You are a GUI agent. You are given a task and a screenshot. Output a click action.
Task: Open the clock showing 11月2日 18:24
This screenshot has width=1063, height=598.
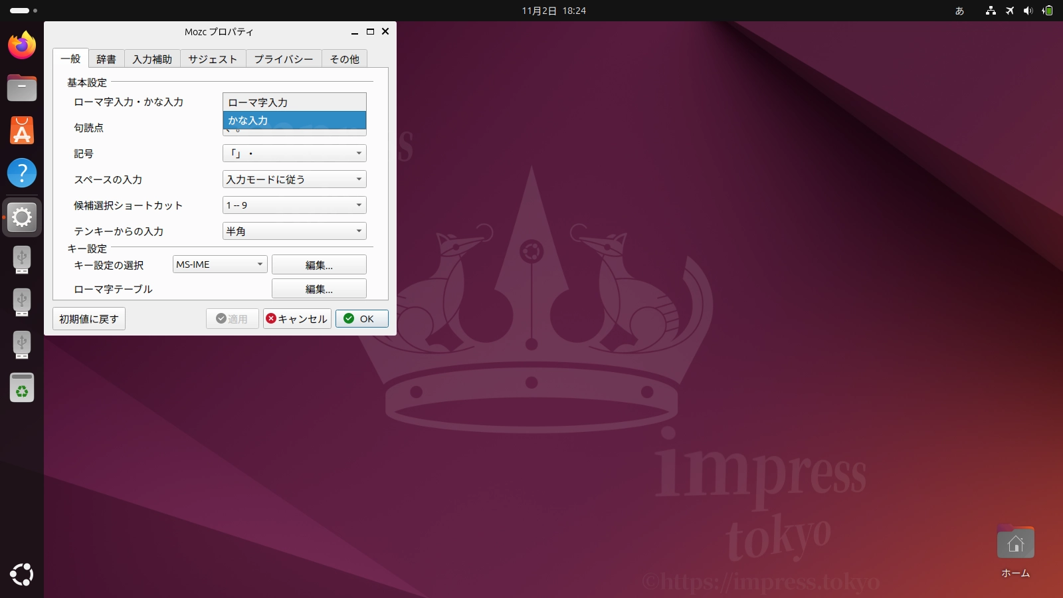[x=553, y=11]
